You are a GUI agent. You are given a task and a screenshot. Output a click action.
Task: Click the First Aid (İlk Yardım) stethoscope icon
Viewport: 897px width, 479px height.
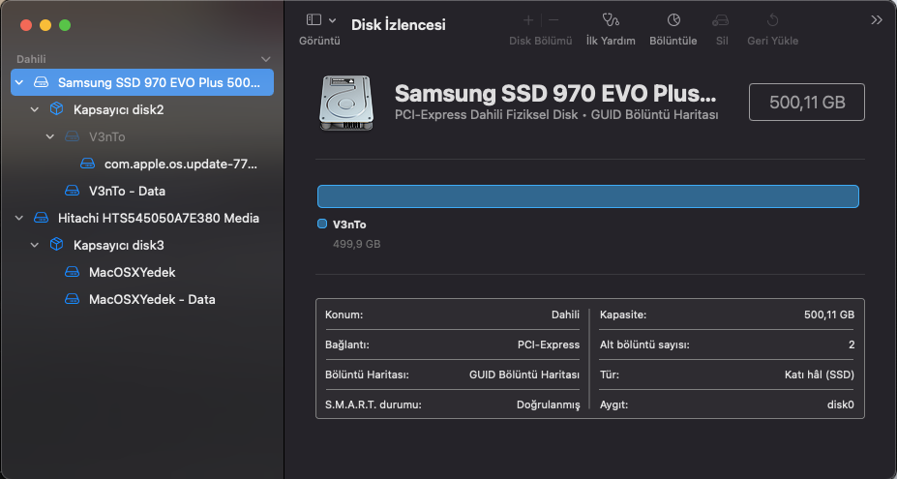pos(610,19)
